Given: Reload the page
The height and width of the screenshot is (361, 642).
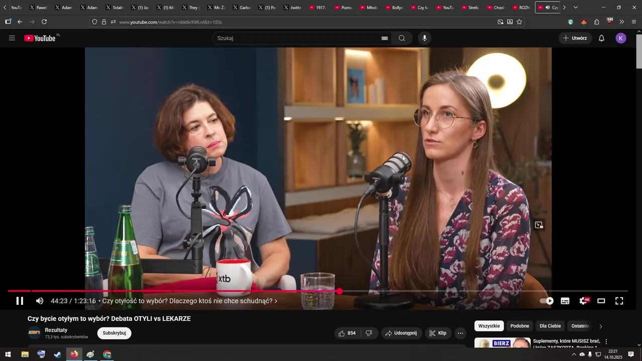Looking at the screenshot, I should pyautogui.click(x=44, y=22).
